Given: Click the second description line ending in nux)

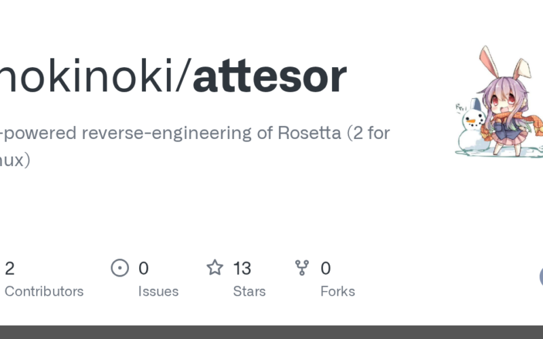Looking at the screenshot, I should tap(15, 161).
